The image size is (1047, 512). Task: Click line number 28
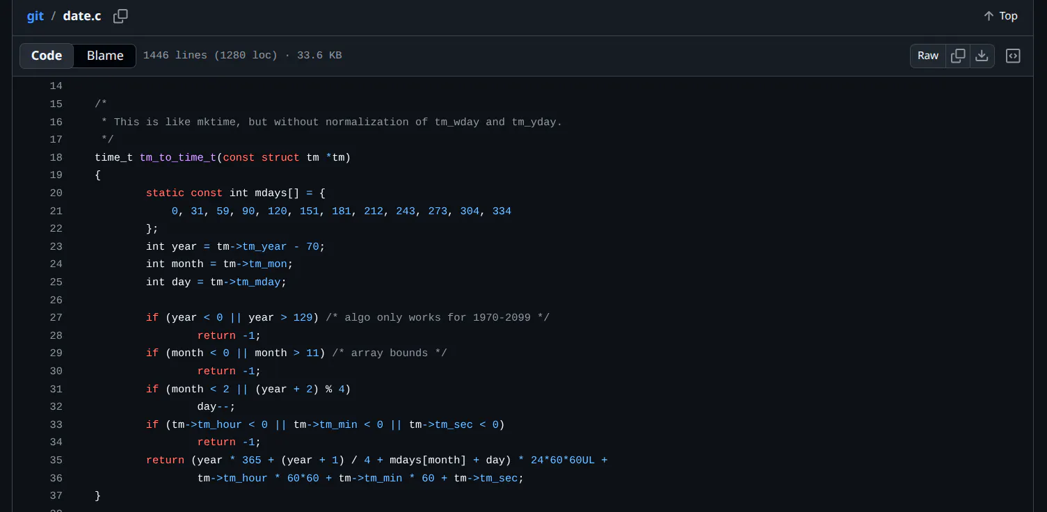[56, 336]
